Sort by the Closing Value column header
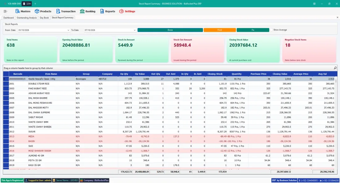Image resolution: width=340 pixels, height=183 pixels. (x=280, y=74)
